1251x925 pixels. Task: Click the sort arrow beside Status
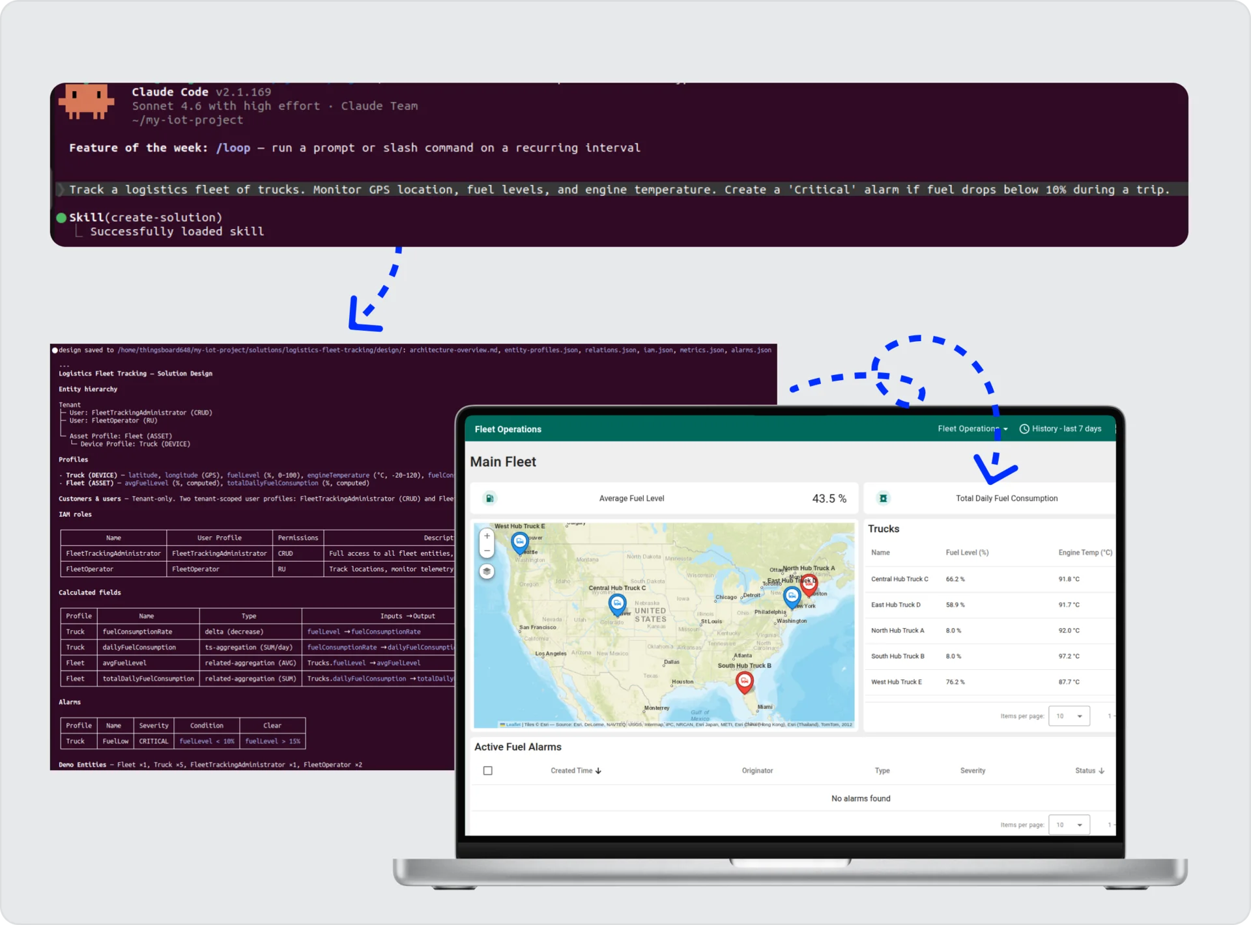tap(1101, 771)
